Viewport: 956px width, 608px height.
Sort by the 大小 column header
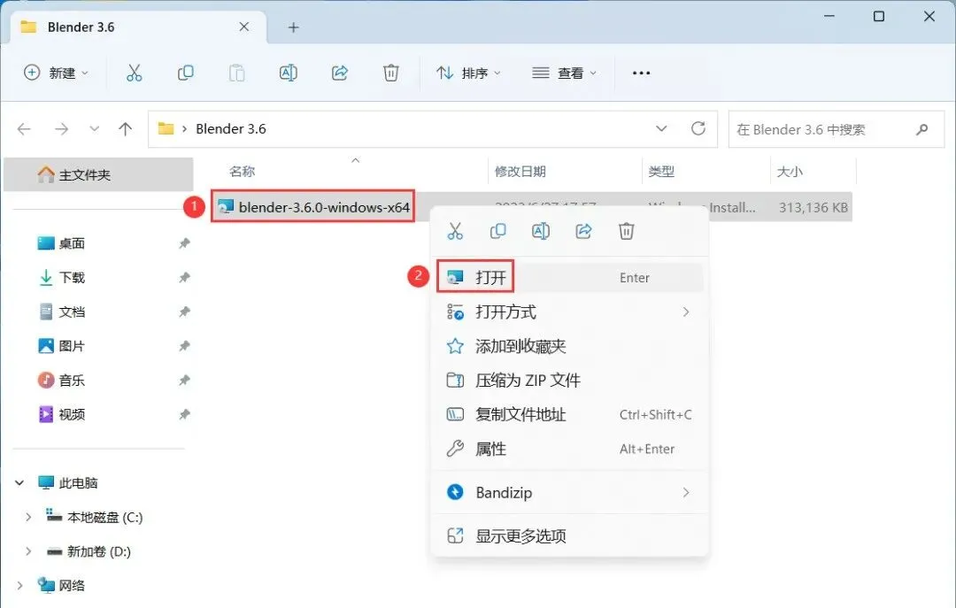click(x=790, y=172)
